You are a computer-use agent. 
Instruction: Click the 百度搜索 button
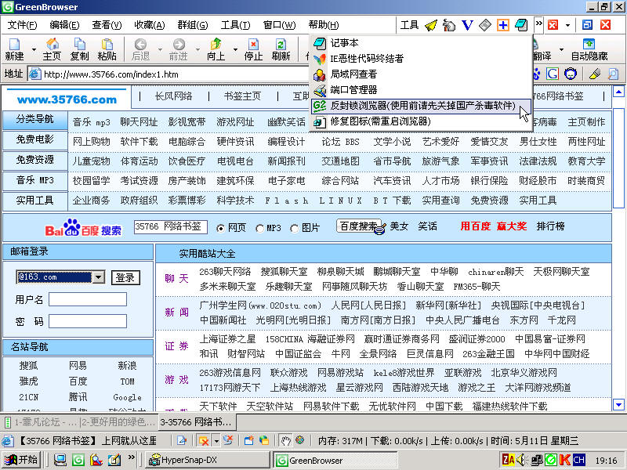tap(357, 226)
